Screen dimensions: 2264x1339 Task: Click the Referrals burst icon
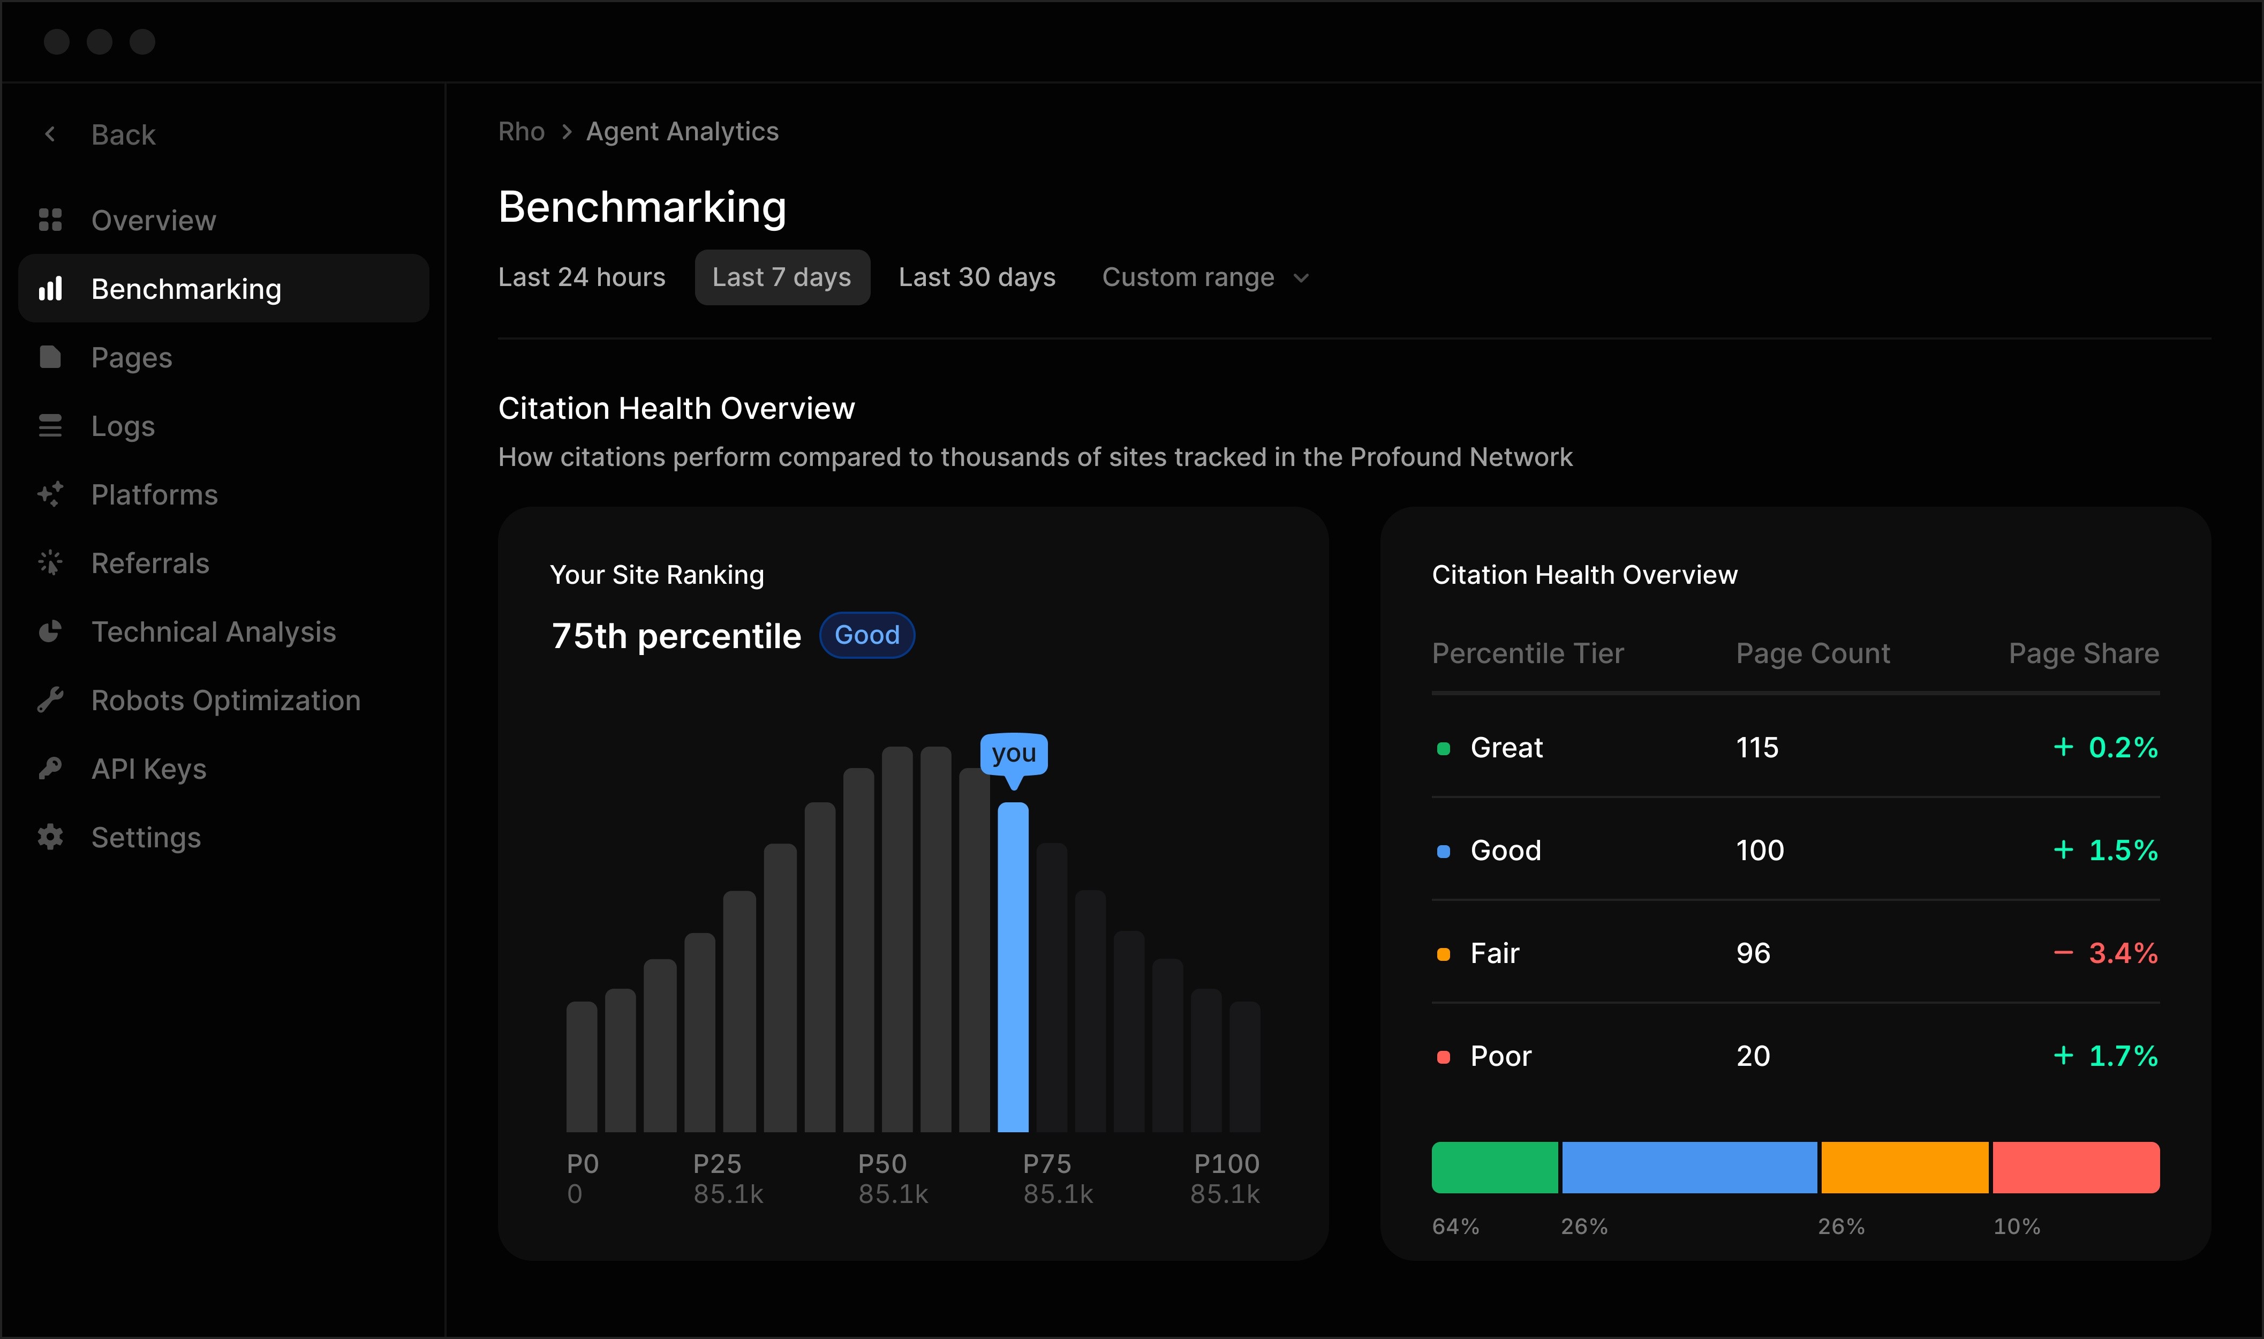[50, 563]
